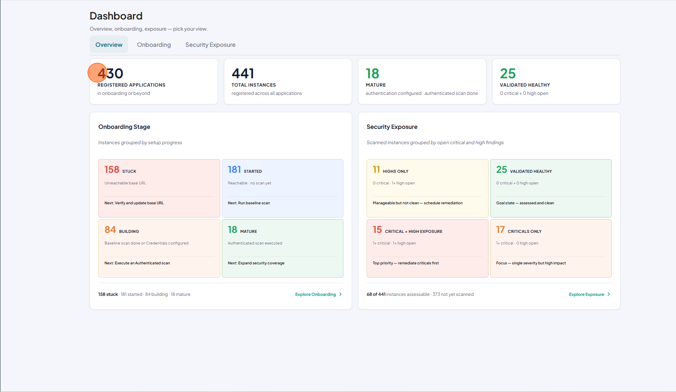
Task: Click the 15 Critical + High Exposure card
Action: click(428, 248)
